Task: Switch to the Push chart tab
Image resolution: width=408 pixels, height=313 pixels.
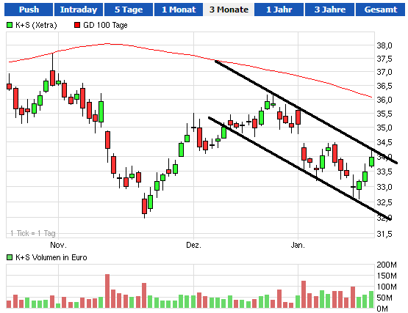Action: 29,10
